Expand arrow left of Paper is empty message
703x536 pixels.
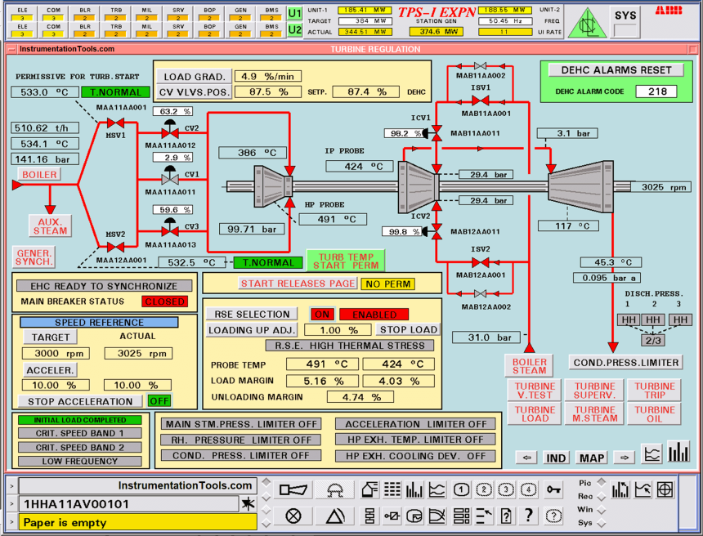[11, 522]
